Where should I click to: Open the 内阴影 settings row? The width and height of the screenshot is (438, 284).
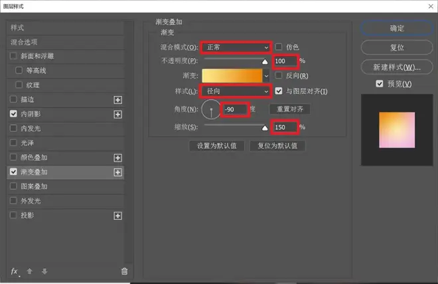coord(65,114)
